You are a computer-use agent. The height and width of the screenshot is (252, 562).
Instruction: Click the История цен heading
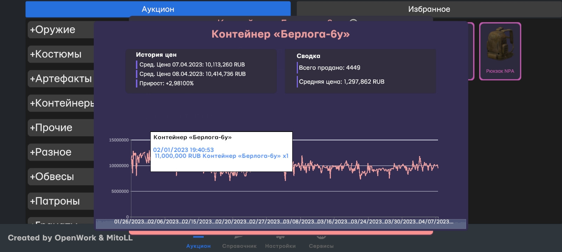(x=156, y=55)
